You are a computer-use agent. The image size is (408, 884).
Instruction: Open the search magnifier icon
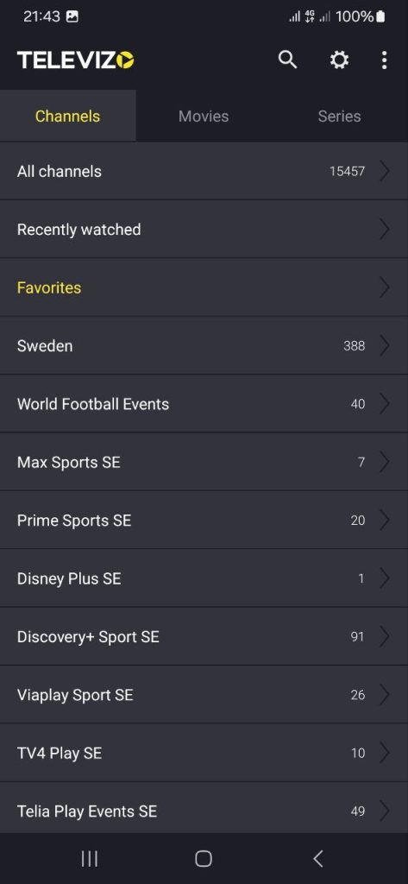[287, 60]
